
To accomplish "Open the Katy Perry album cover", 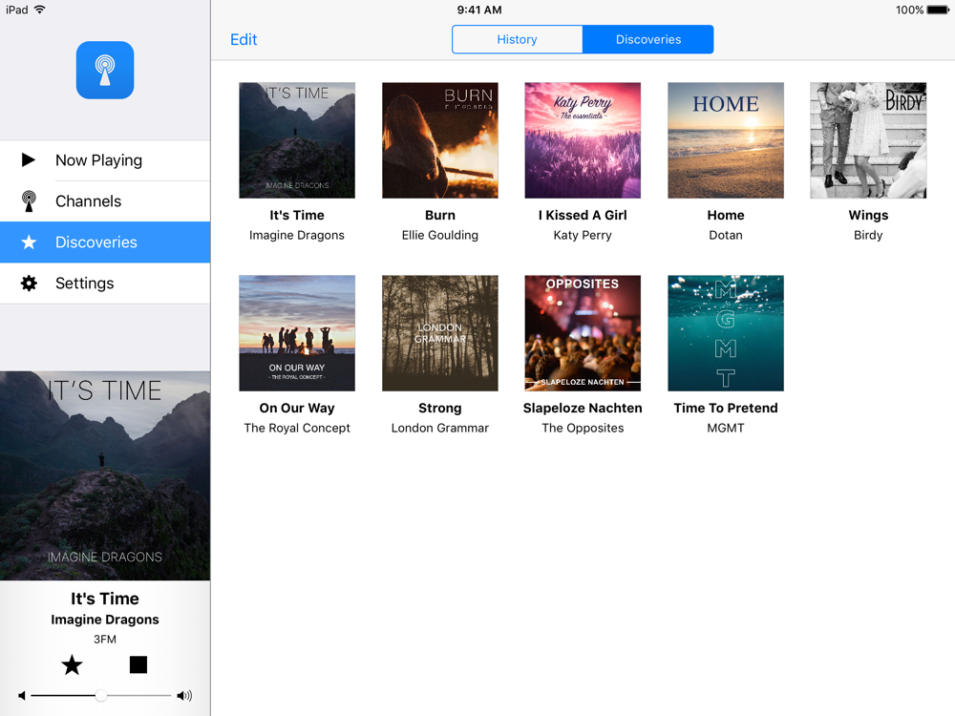I will coord(583,140).
